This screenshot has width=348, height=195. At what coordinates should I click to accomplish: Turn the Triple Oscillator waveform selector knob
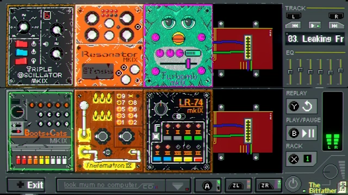pyautogui.click(x=23, y=27)
